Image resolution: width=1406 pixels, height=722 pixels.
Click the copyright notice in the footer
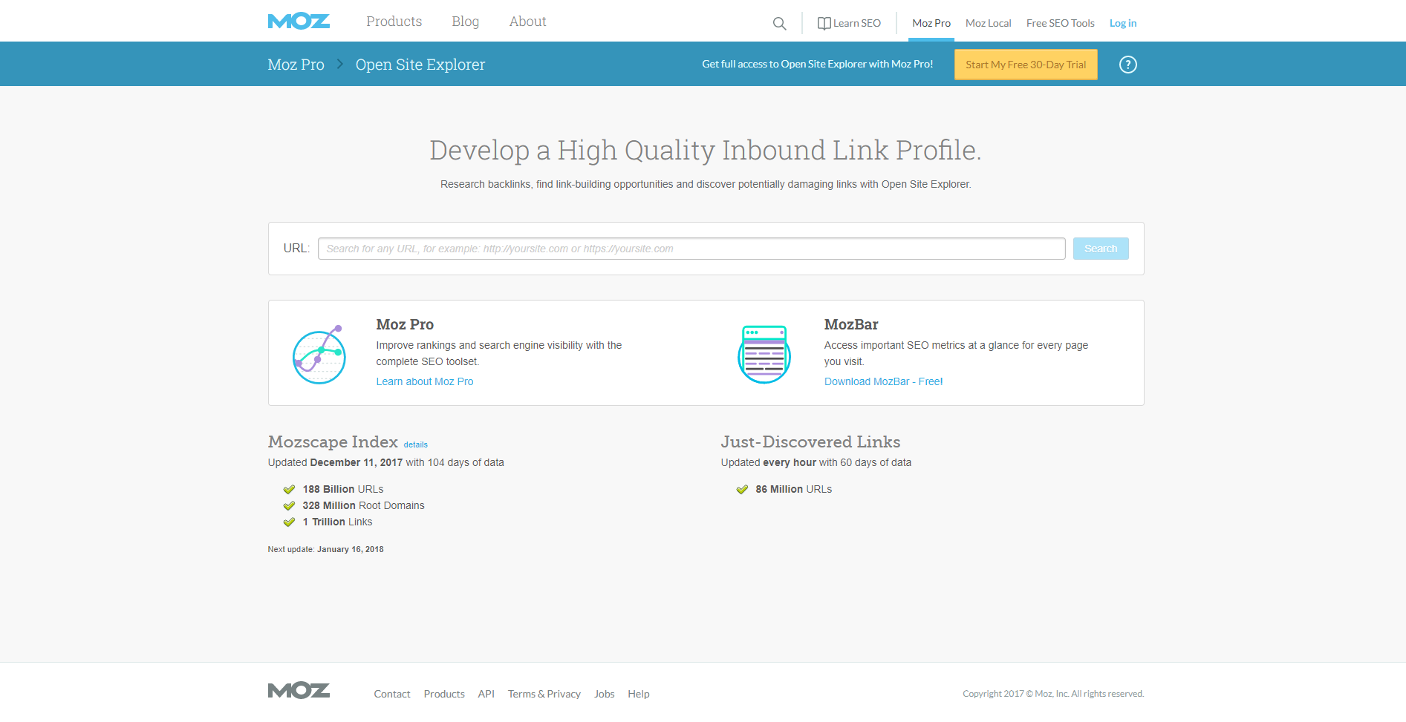pos(1053,694)
